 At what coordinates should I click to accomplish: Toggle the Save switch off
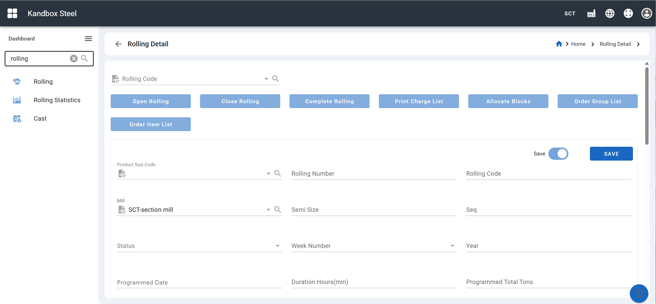pyautogui.click(x=558, y=154)
